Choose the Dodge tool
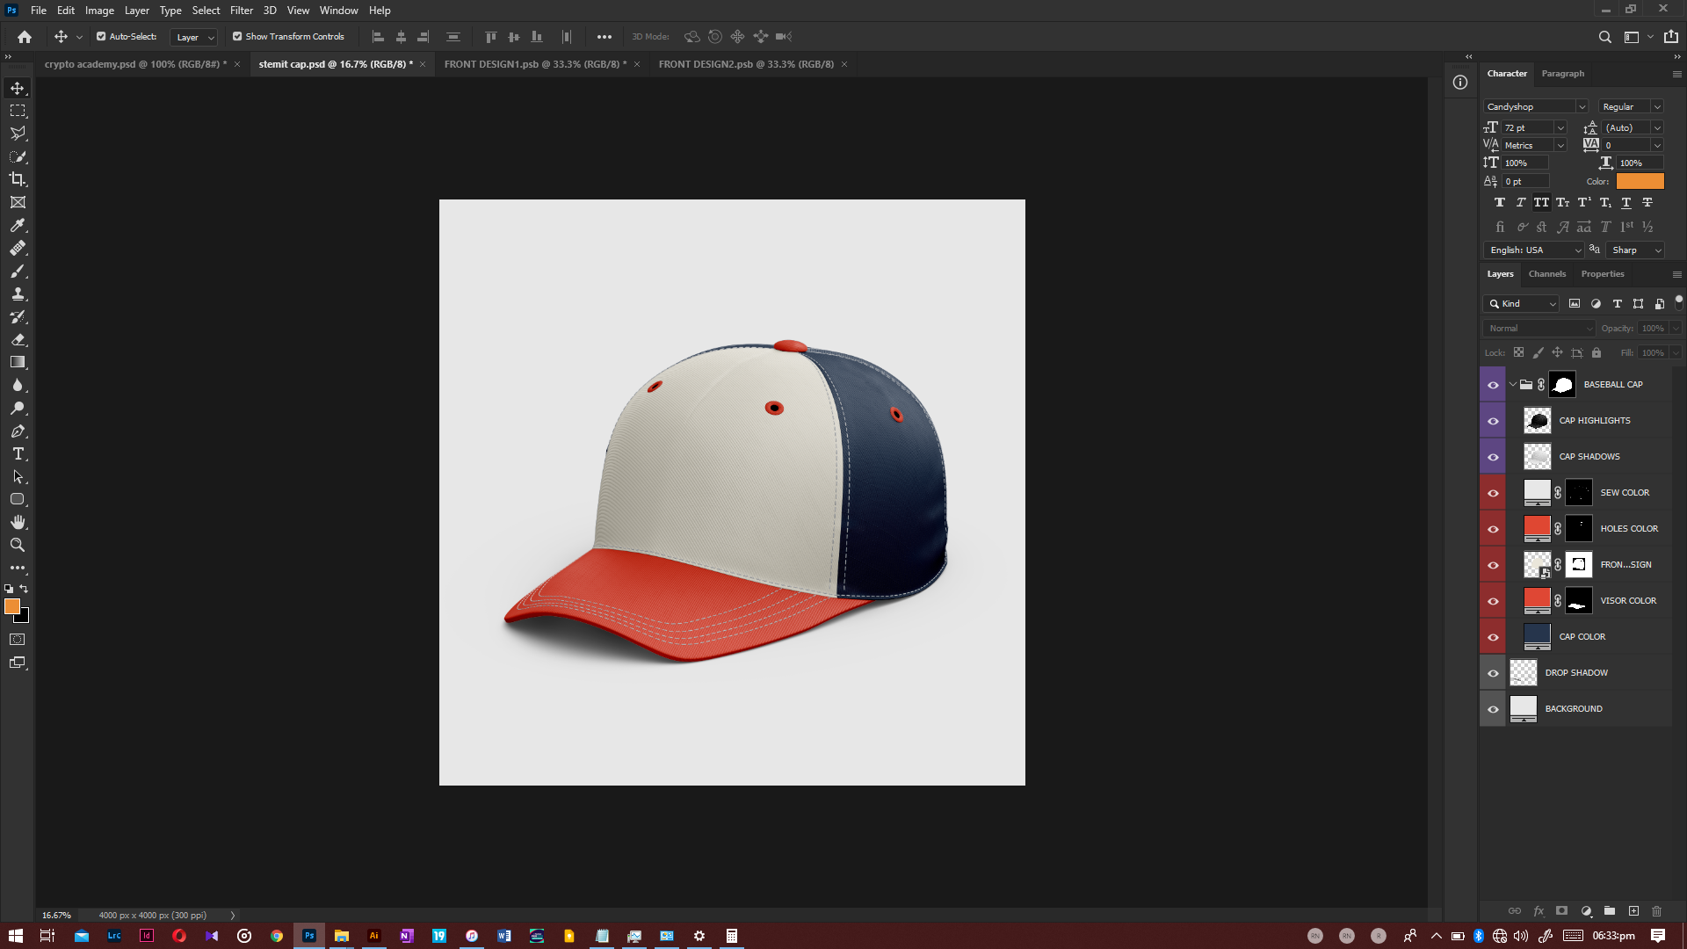Viewport: 1687px width, 949px height. [x=18, y=409]
